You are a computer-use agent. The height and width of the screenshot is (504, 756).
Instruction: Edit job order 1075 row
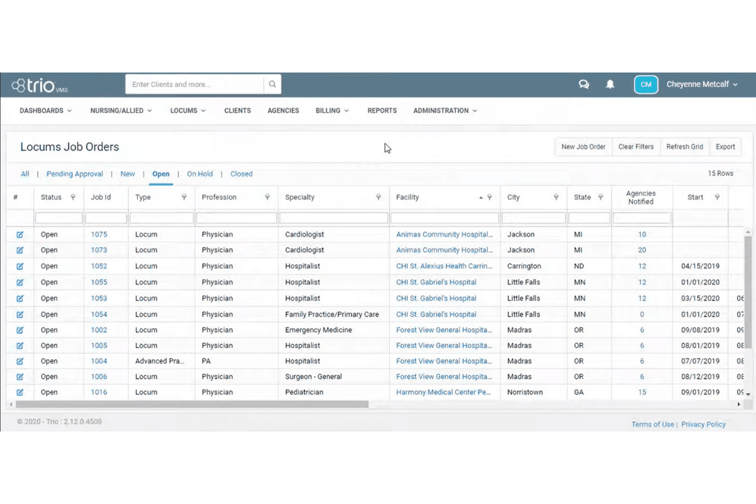20,234
